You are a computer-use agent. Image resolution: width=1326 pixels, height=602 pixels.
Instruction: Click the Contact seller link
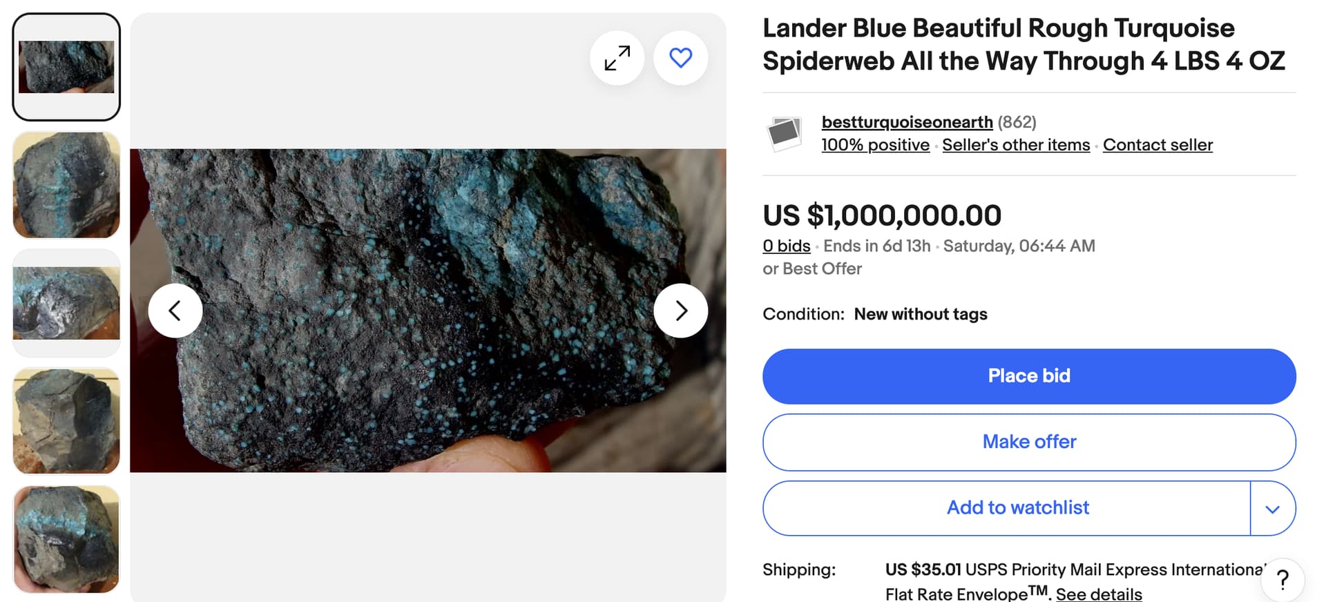coord(1157,145)
